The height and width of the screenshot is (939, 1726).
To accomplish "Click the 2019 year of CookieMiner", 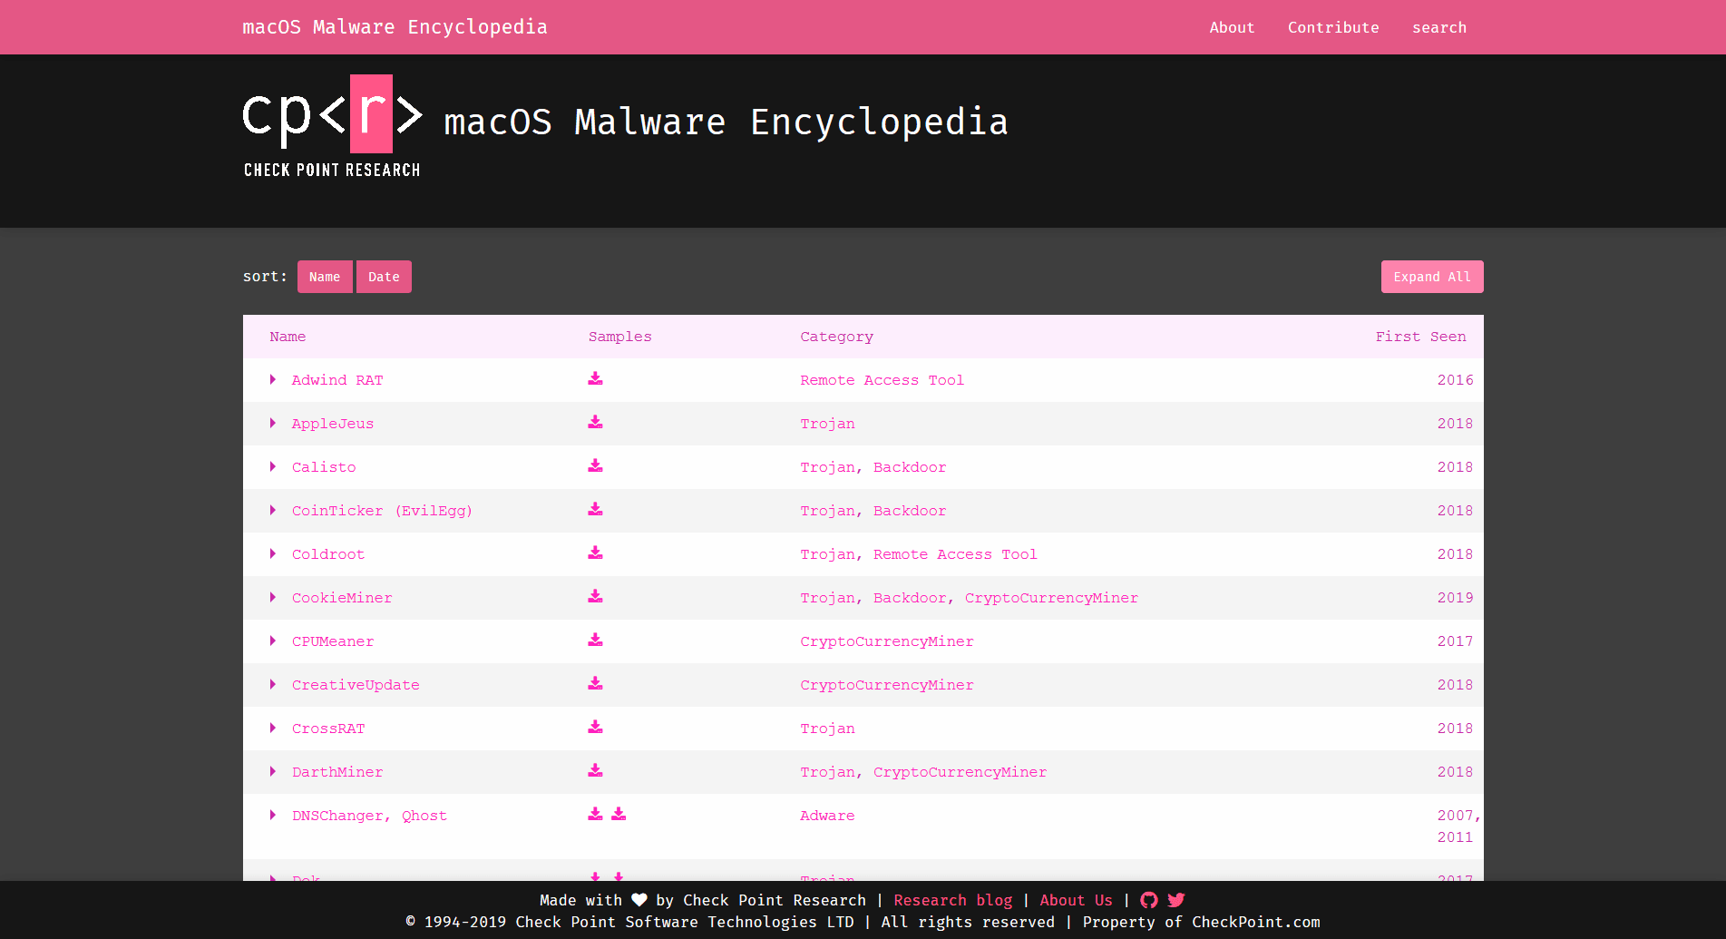I will (1455, 598).
